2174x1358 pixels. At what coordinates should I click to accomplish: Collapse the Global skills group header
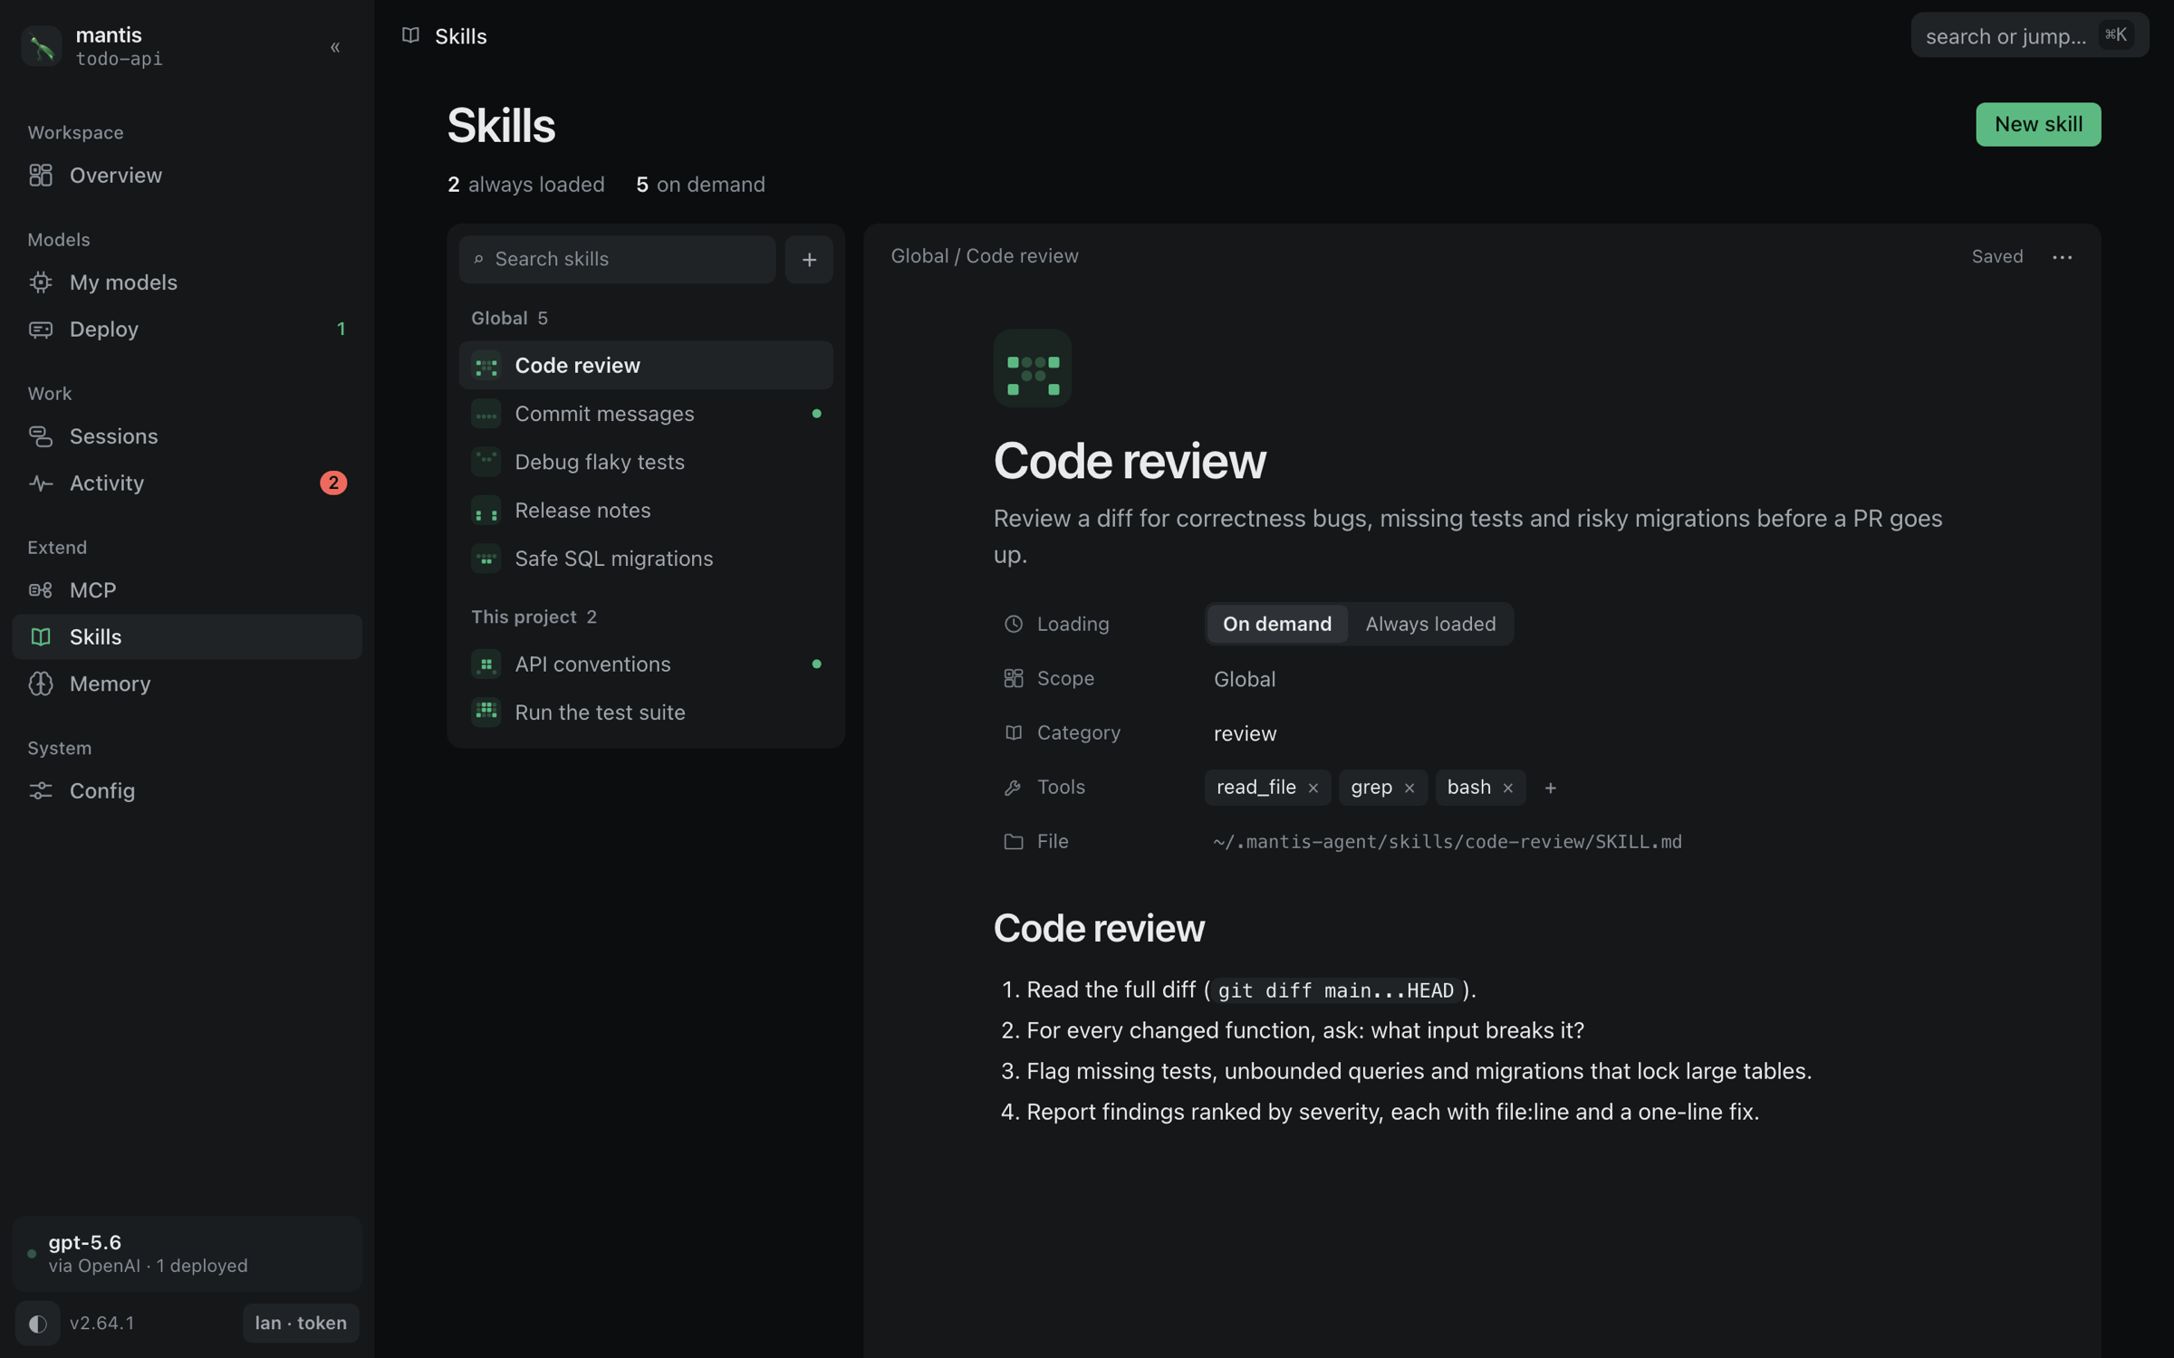coord(509,318)
